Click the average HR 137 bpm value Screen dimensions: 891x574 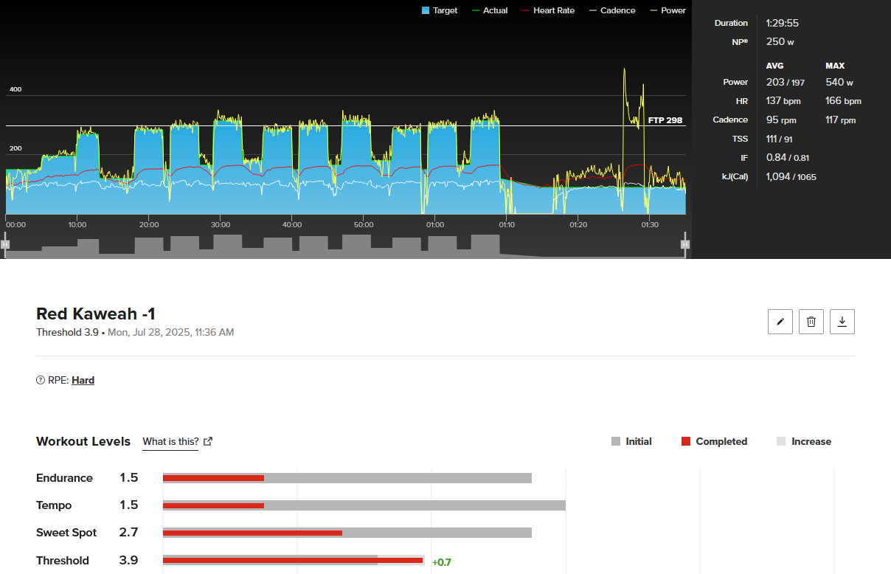click(x=783, y=101)
